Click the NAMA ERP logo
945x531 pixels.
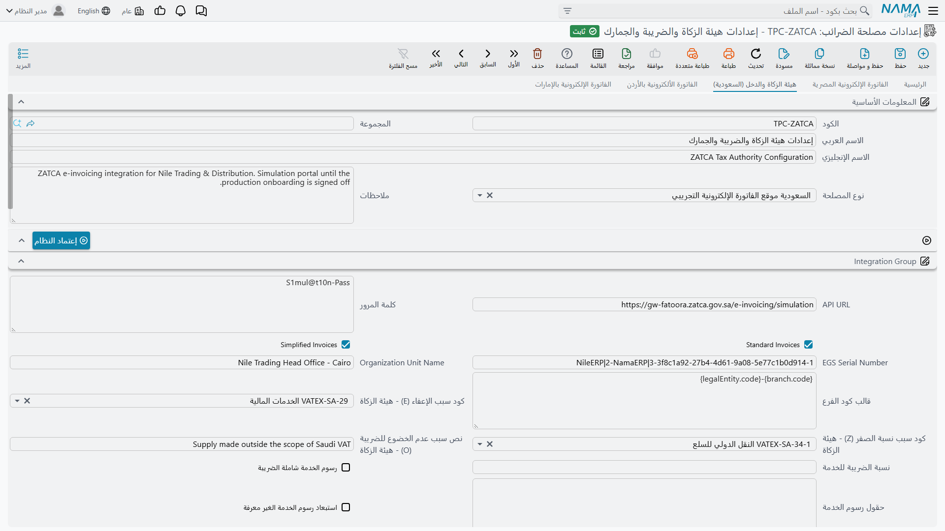pos(901,10)
